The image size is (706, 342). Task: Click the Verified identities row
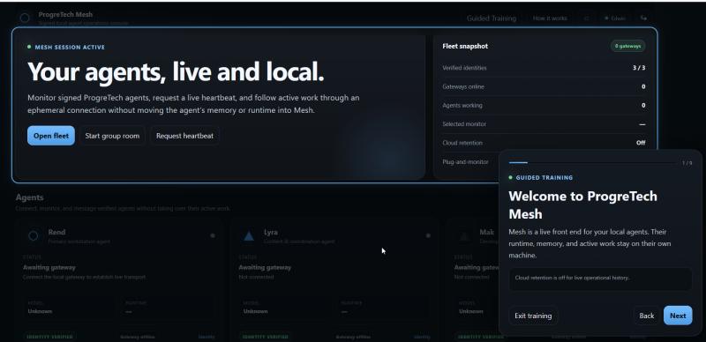544,68
